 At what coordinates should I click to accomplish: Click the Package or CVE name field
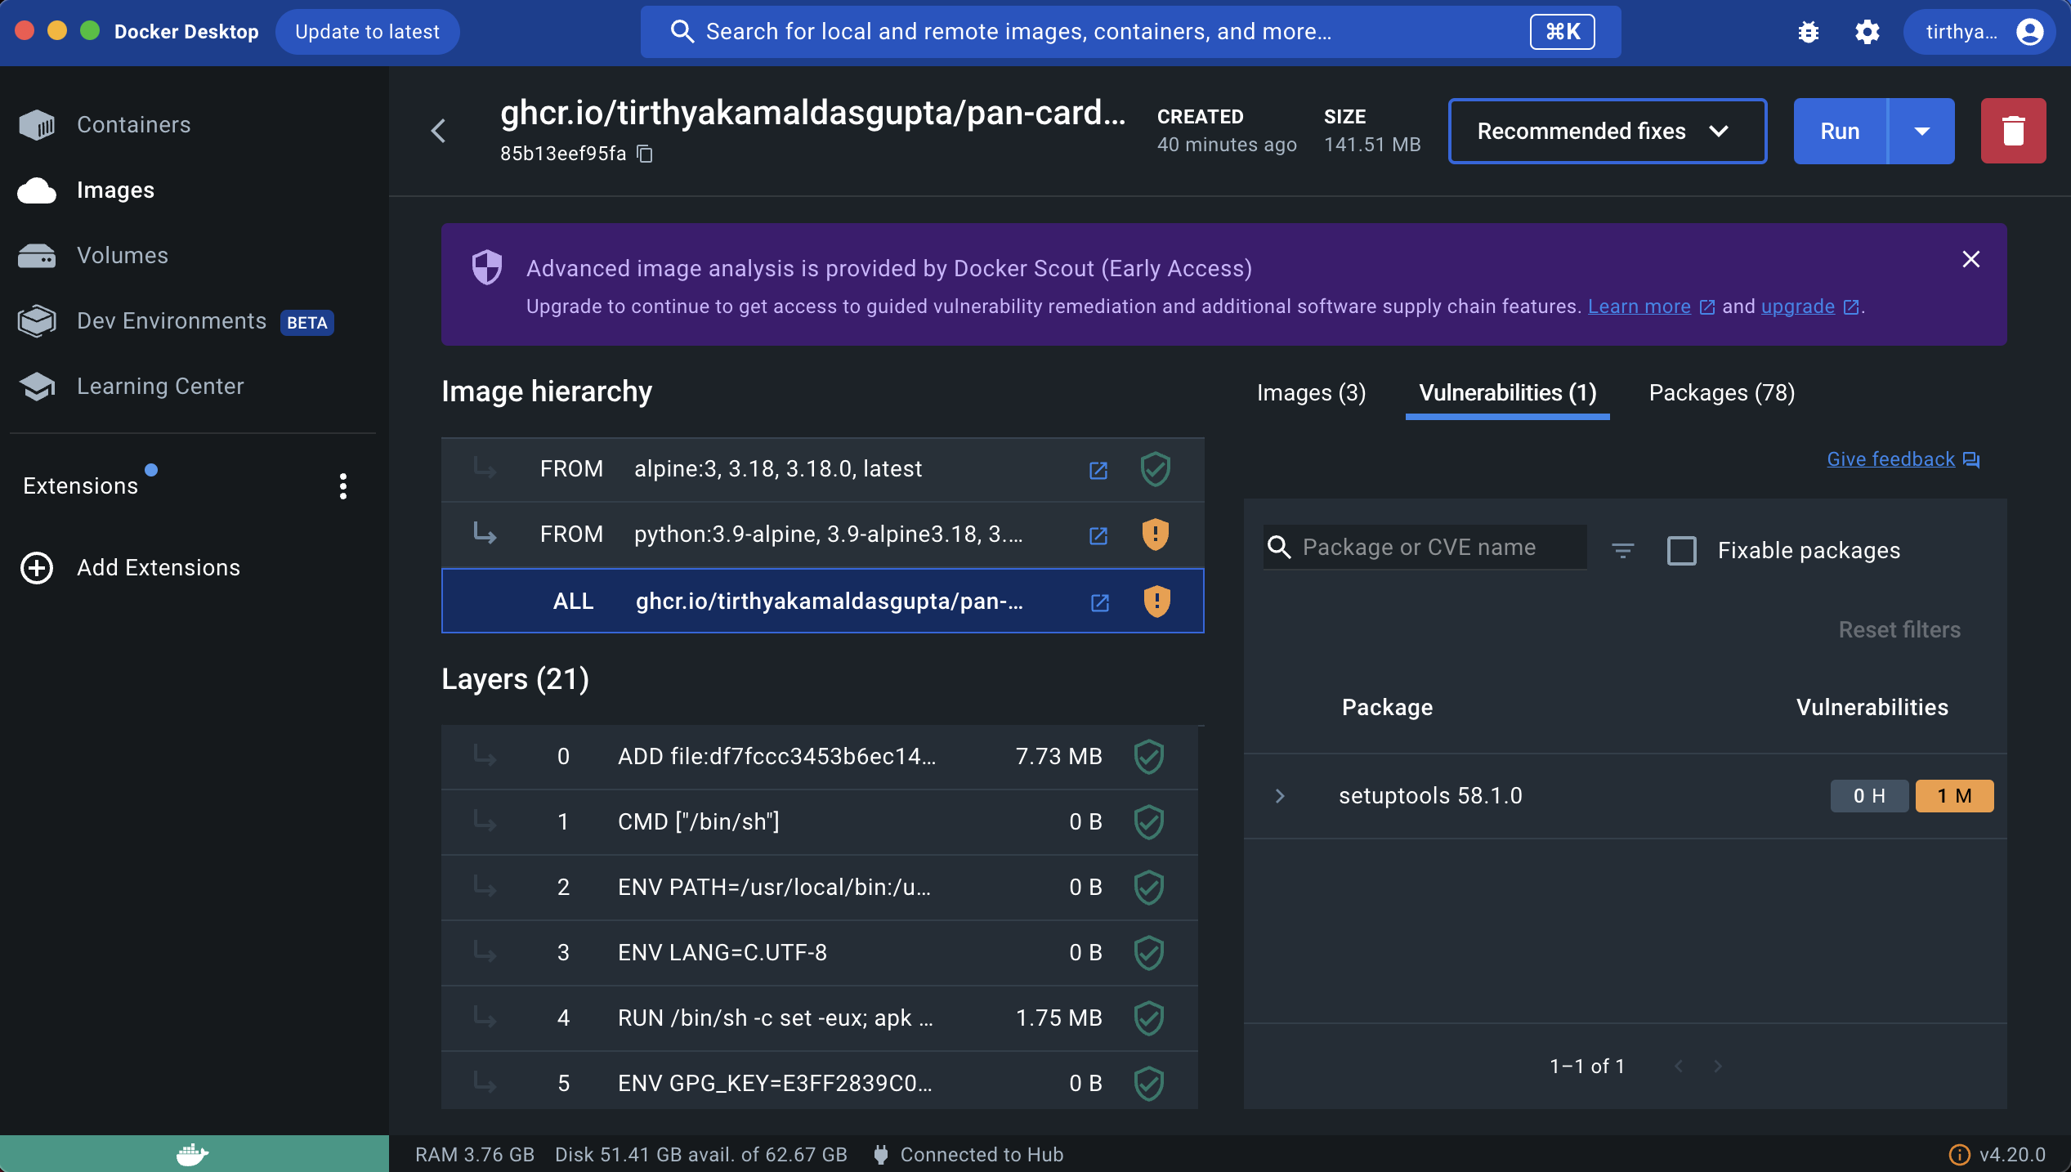(1438, 547)
